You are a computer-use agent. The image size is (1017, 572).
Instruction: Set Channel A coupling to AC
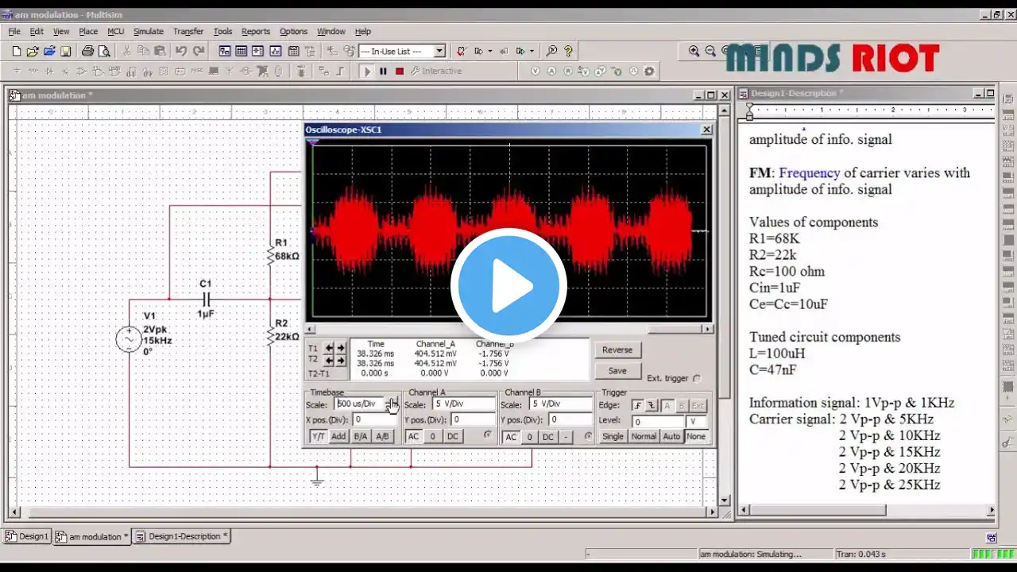click(x=413, y=436)
